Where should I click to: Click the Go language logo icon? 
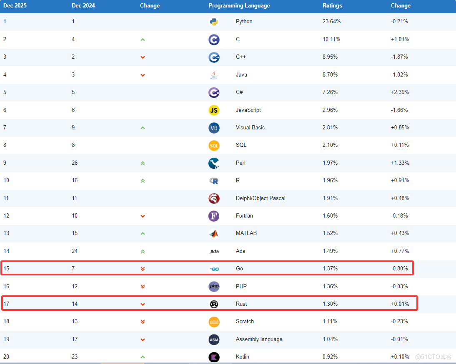tap(214, 269)
